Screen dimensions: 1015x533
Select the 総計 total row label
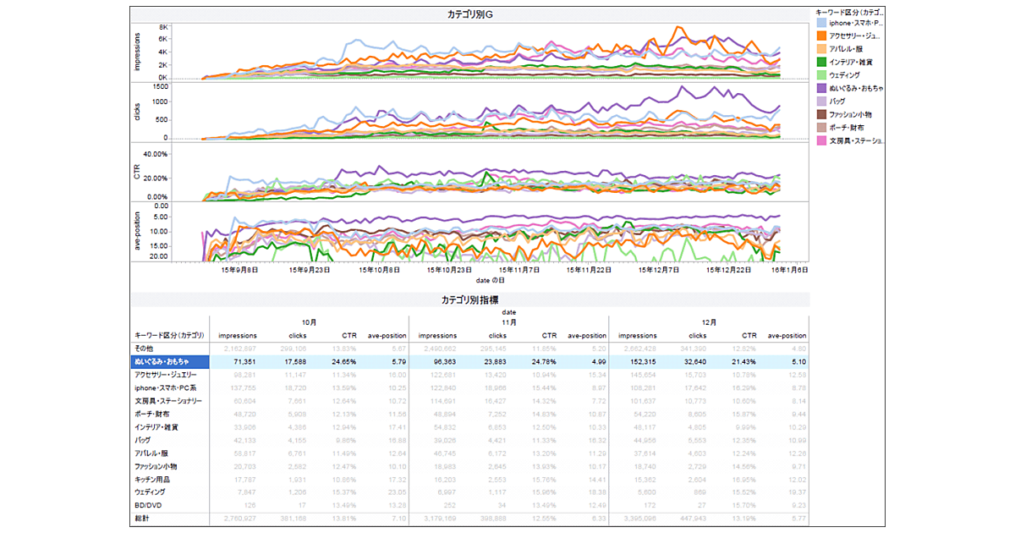[143, 519]
